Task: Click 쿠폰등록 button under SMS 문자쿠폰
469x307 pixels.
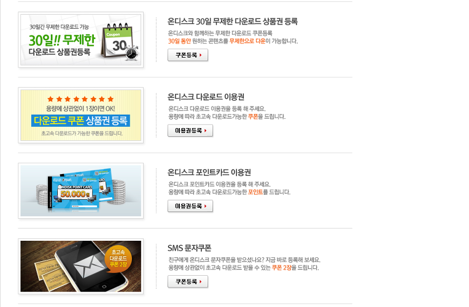Action: [188, 282]
